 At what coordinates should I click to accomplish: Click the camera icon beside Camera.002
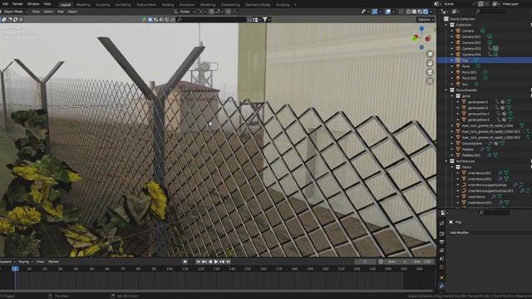click(458, 42)
